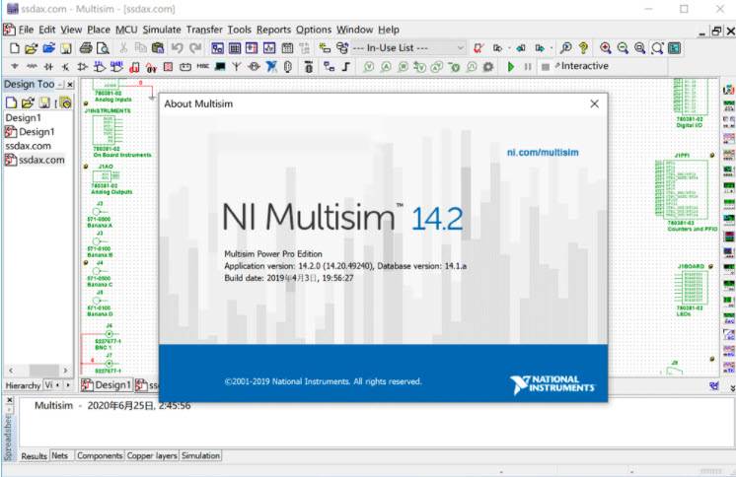Open Database Manager icon next to In-Use List
The width and height of the screenshot is (736, 477).
(342, 48)
